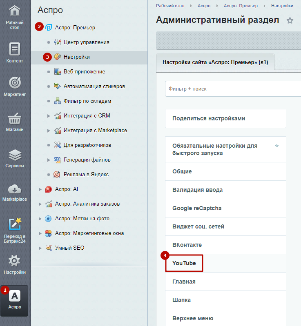Screen dimensions: 301x326
Task: Click the Аспро: Премьер logo icon
Action: [49, 27]
